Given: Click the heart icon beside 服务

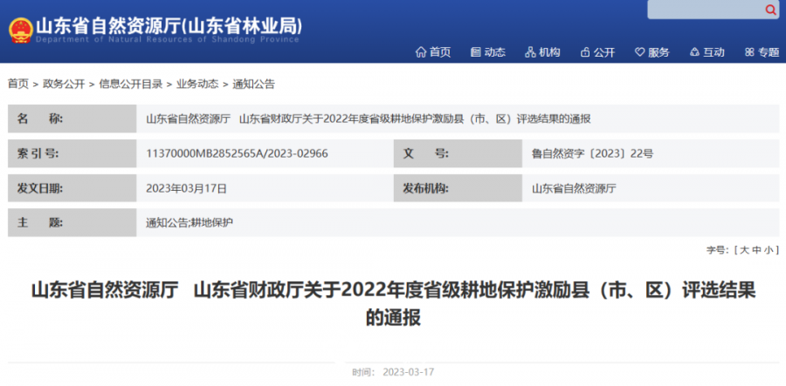Looking at the screenshot, I should click(640, 52).
